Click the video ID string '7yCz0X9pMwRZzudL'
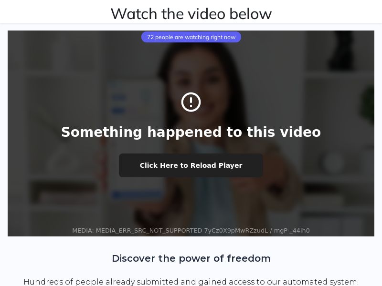This screenshot has width=382, height=286. pyautogui.click(x=236, y=231)
